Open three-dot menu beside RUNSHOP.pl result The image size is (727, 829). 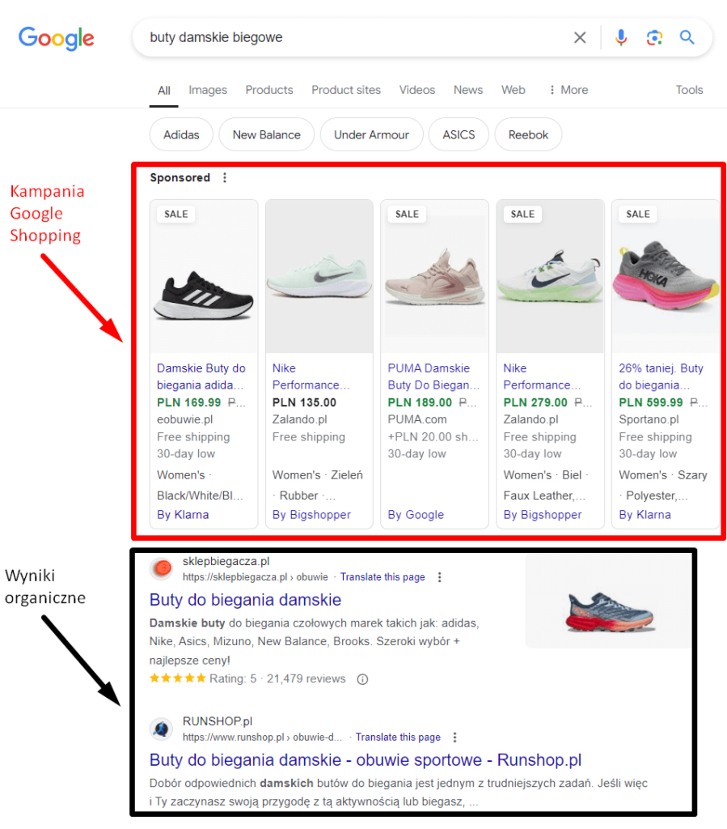click(x=454, y=737)
